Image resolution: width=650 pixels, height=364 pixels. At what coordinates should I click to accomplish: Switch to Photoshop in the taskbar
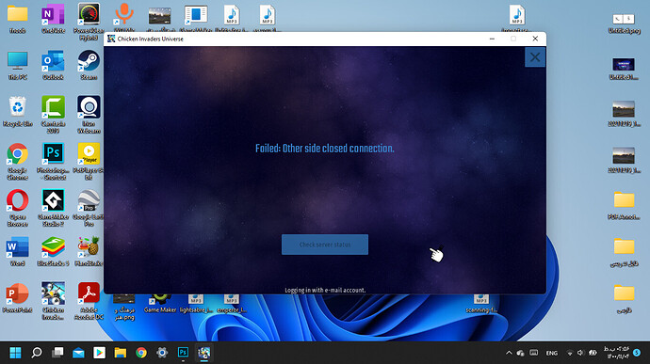183,353
